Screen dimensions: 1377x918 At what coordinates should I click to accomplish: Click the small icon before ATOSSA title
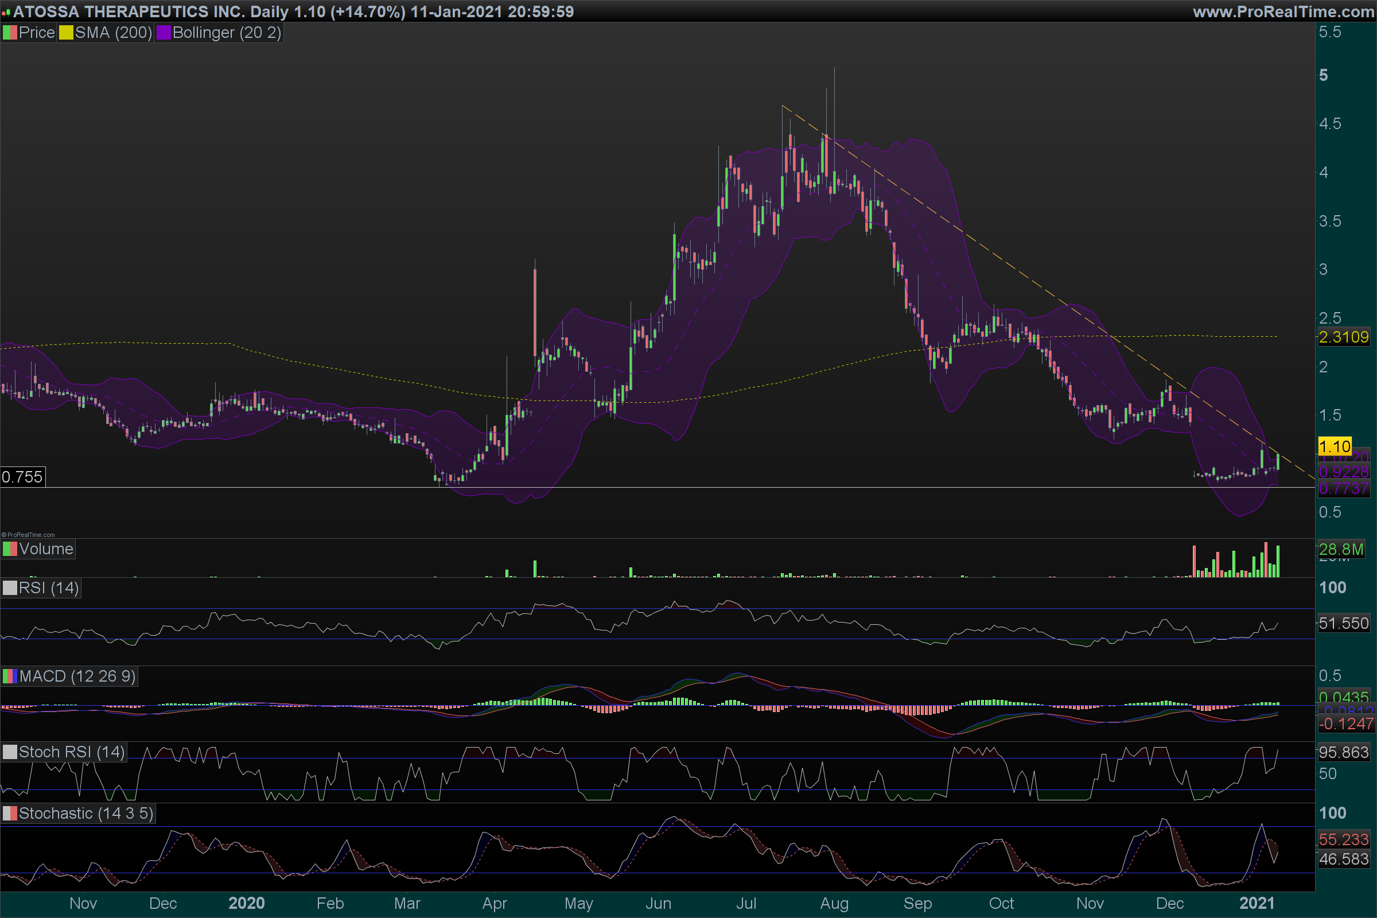(6, 12)
